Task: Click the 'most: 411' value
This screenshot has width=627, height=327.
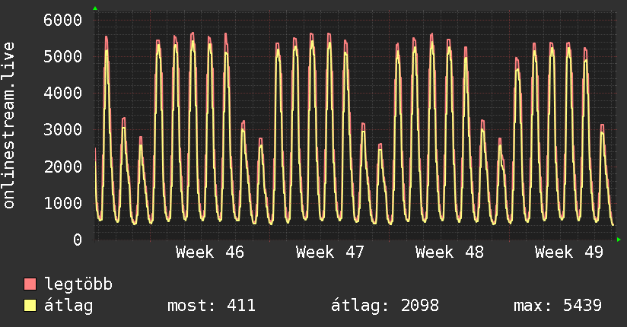Action: (x=212, y=306)
